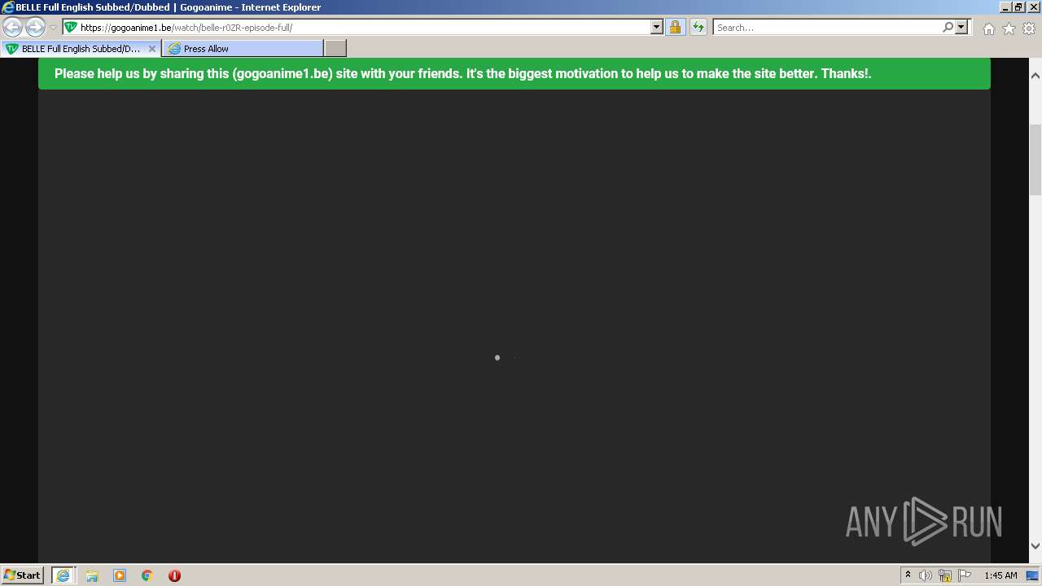1042x586 pixels.
Task: Launch Chrome from the taskbar
Action: click(x=147, y=575)
